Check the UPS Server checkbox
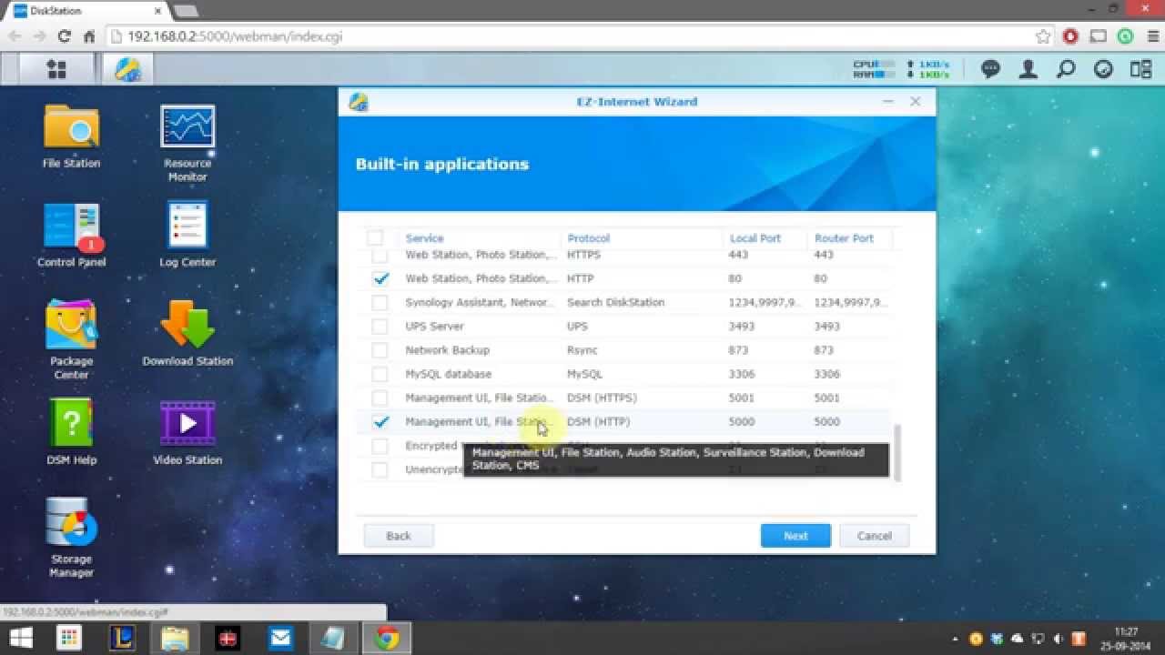Image resolution: width=1165 pixels, height=655 pixels. pyautogui.click(x=380, y=326)
